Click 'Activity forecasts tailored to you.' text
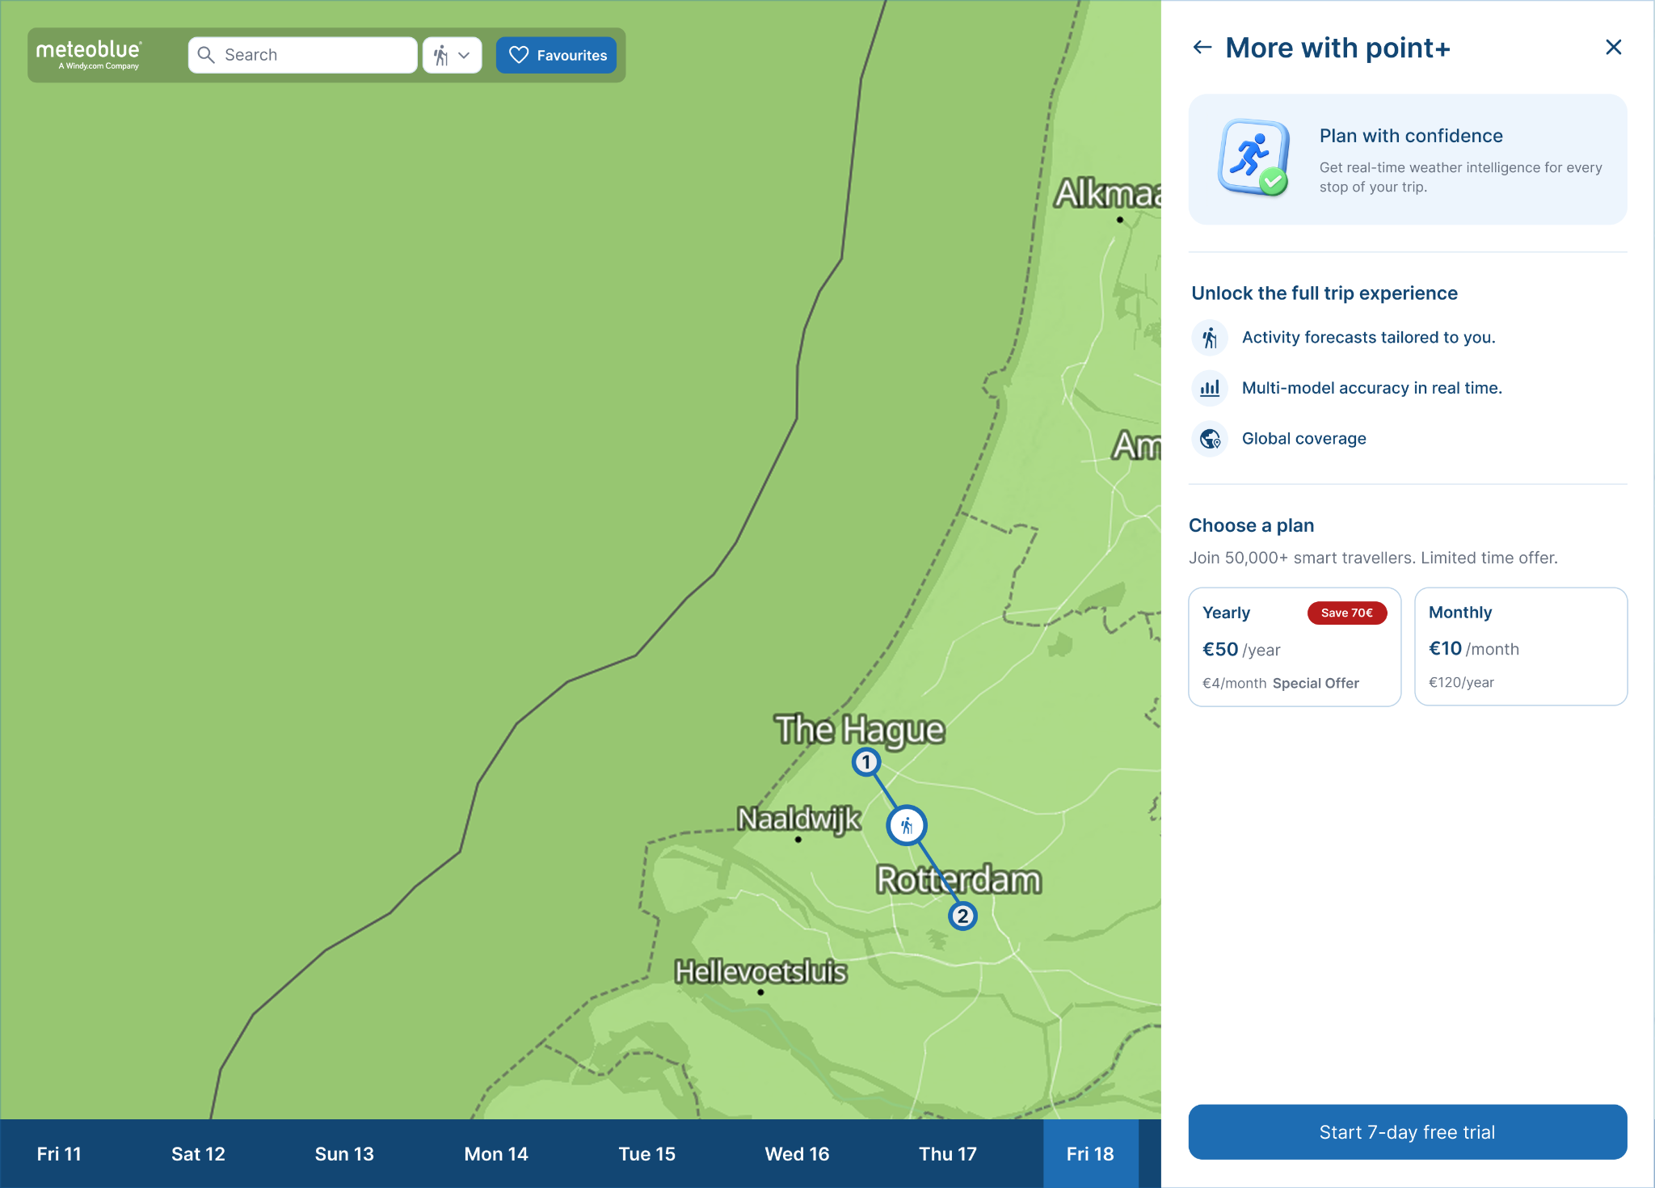The width and height of the screenshot is (1655, 1188). click(x=1369, y=338)
